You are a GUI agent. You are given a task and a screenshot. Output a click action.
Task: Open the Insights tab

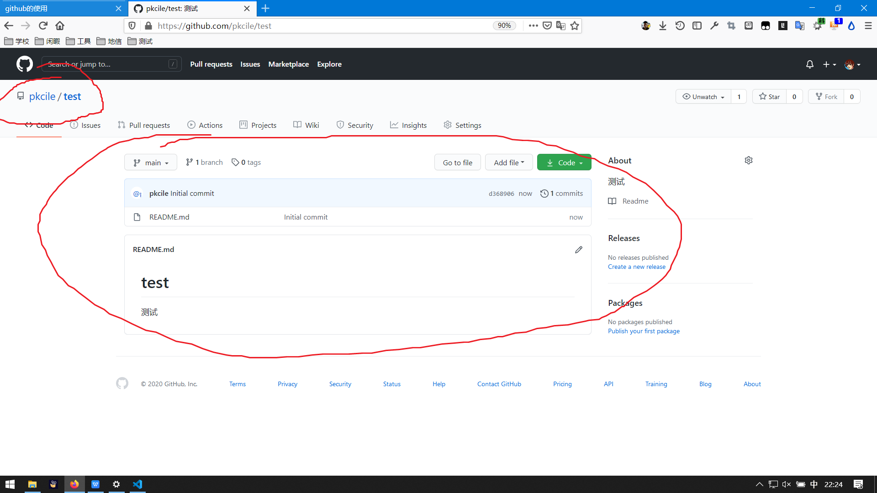(x=408, y=125)
